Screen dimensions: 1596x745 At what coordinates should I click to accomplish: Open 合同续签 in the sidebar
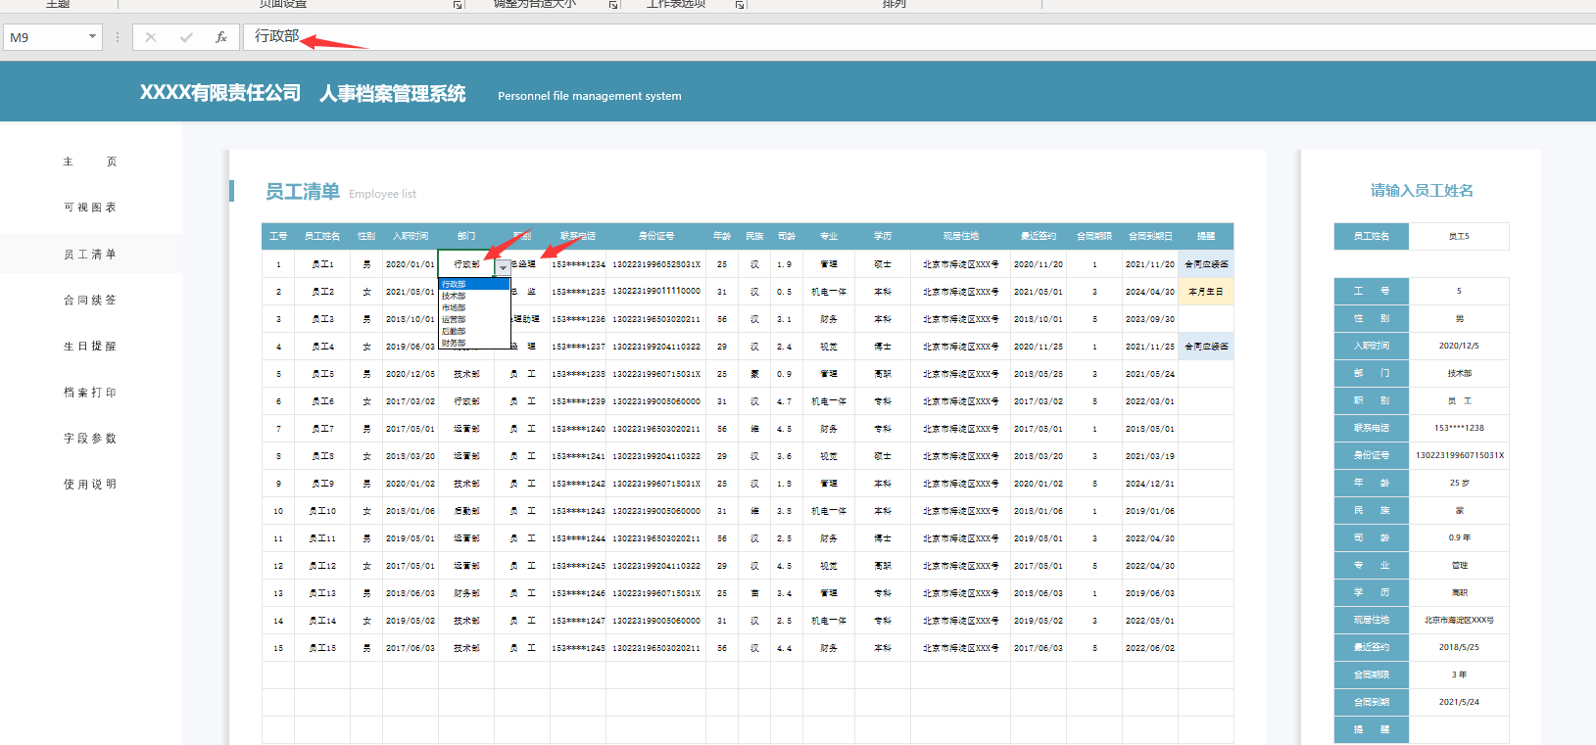90,301
